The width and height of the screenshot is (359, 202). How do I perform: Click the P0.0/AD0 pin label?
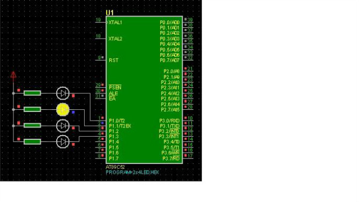click(x=170, y=23)
